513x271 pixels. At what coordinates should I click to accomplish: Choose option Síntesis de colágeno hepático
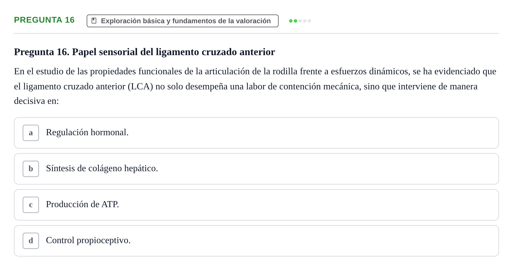[256, 169]
